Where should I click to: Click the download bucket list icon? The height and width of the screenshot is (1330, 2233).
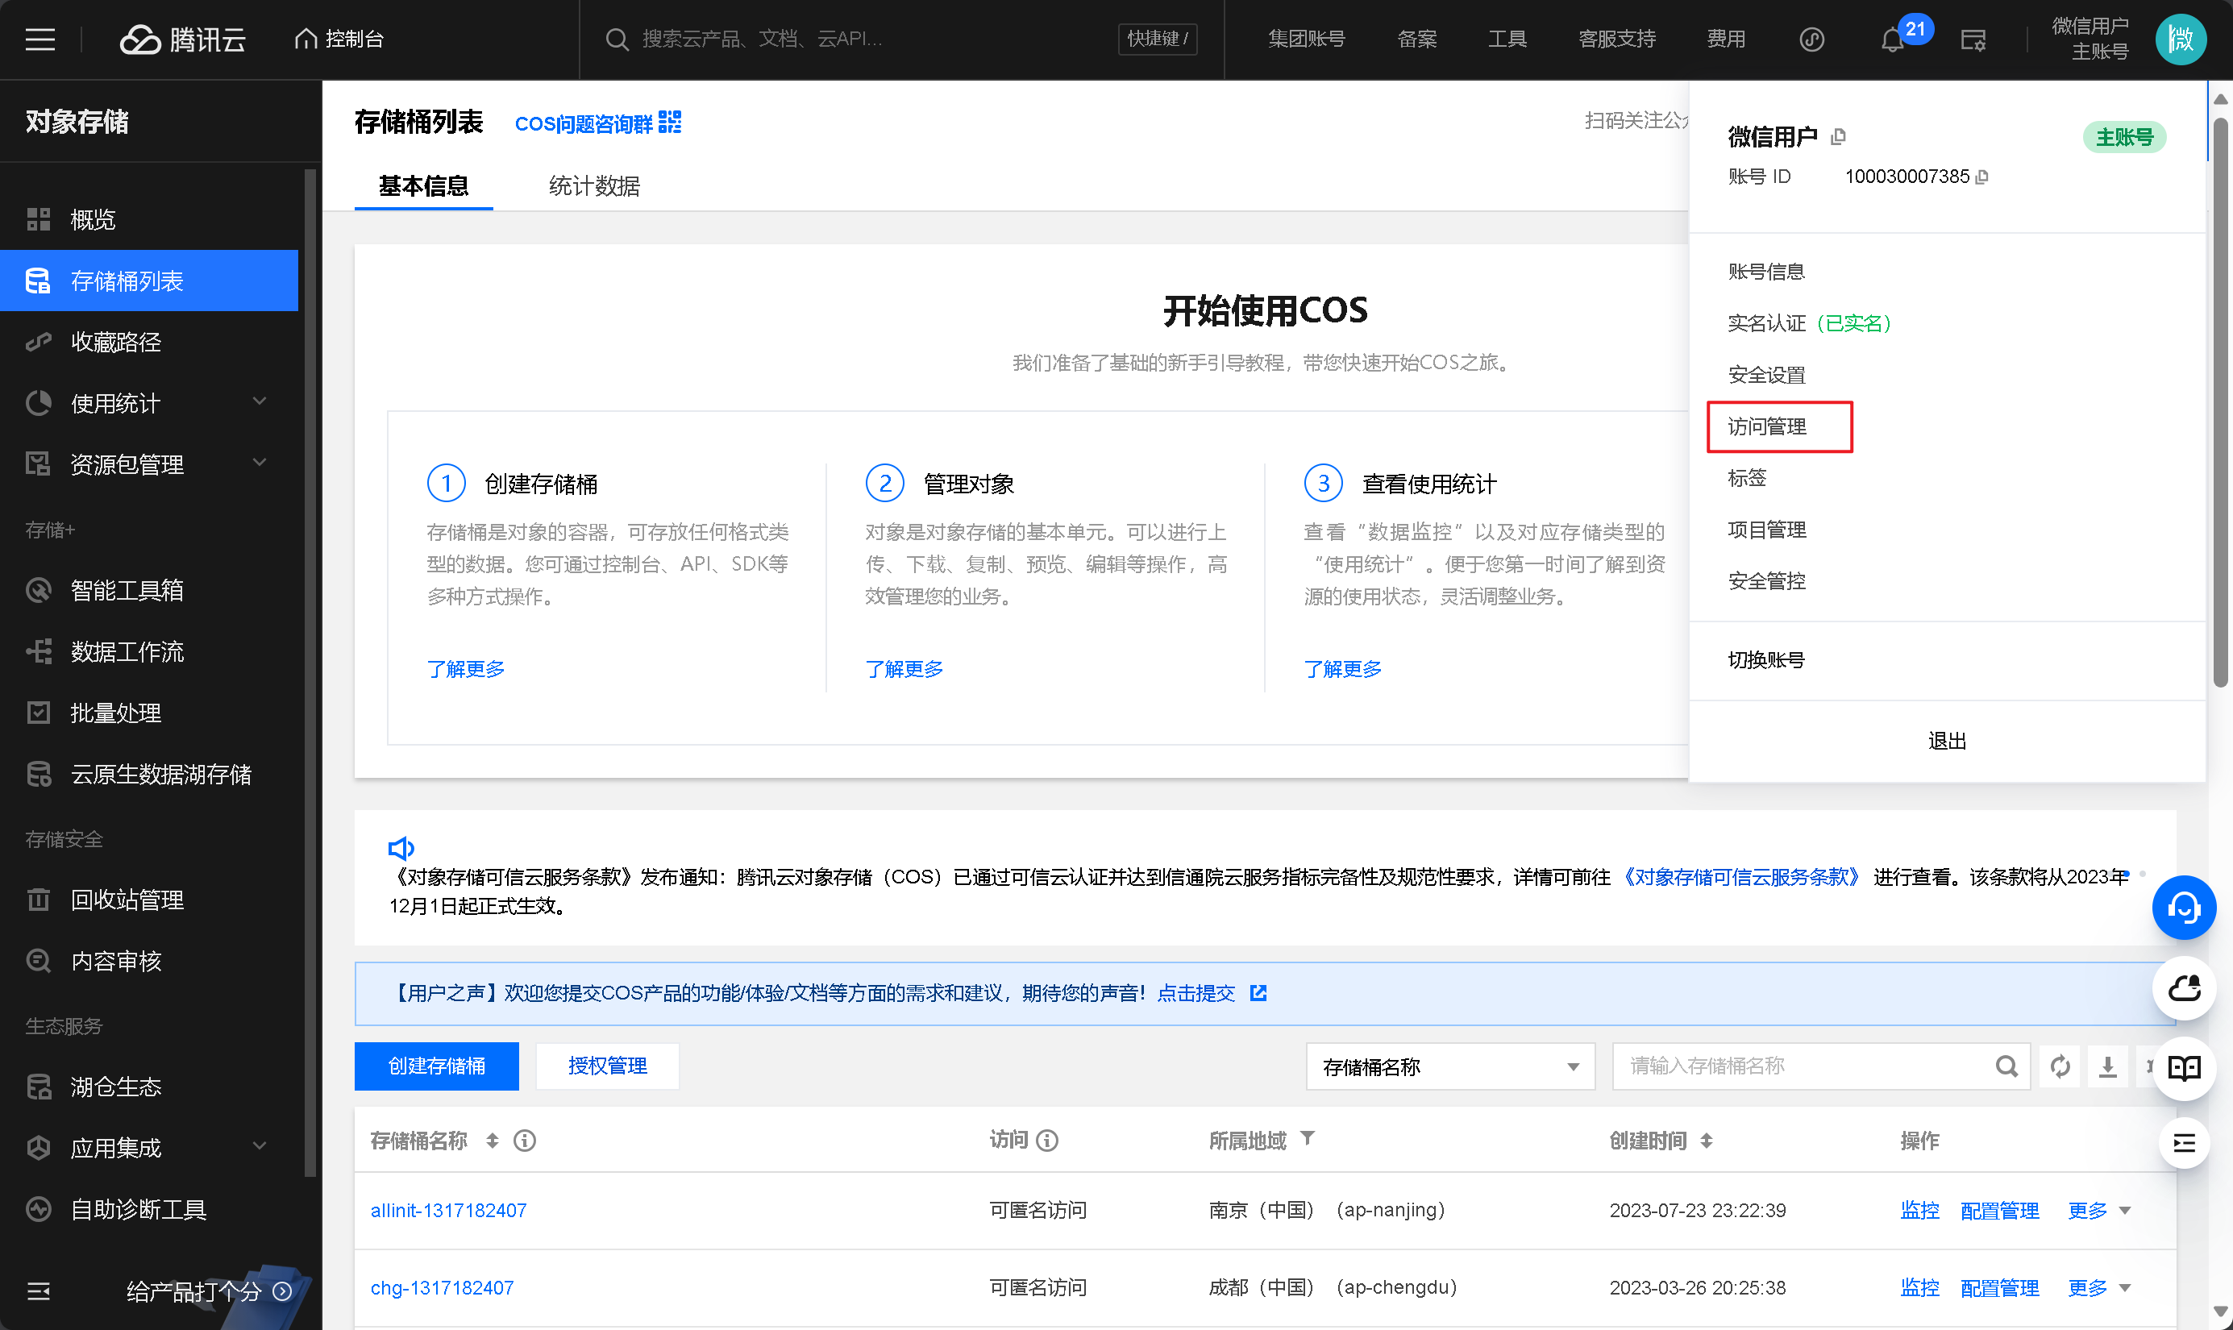(x=2107, y=1066)
